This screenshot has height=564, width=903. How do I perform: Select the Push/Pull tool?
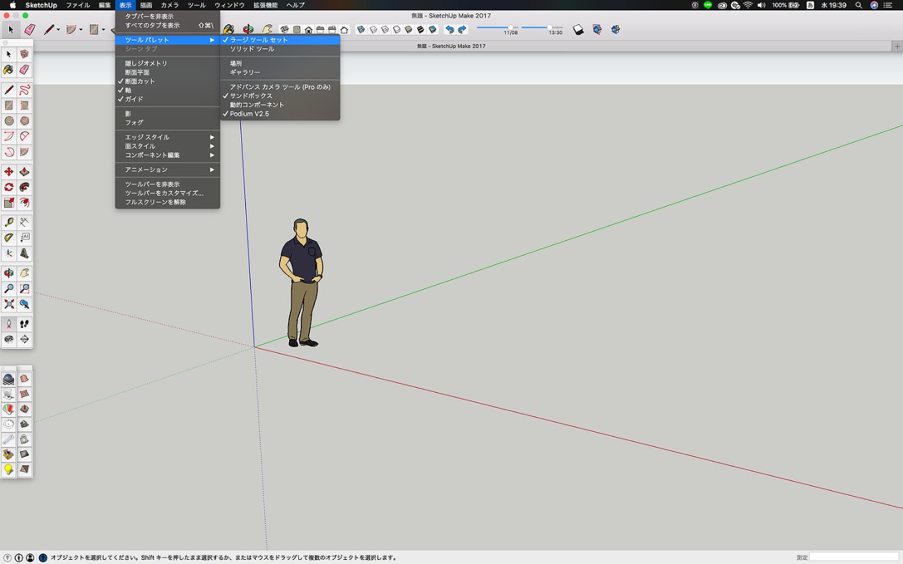(x=24, y=172)
